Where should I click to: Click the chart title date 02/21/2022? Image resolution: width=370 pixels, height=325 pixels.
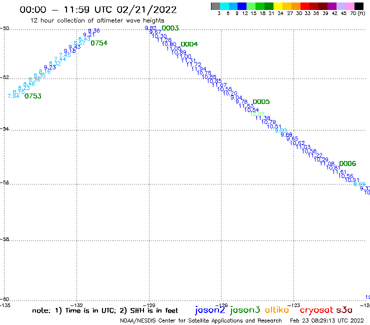146,10
